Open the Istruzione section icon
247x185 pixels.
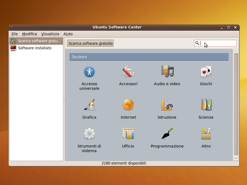point(167,105)
